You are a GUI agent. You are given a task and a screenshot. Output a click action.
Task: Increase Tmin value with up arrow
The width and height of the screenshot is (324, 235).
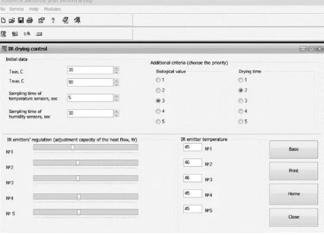(116, 68)
